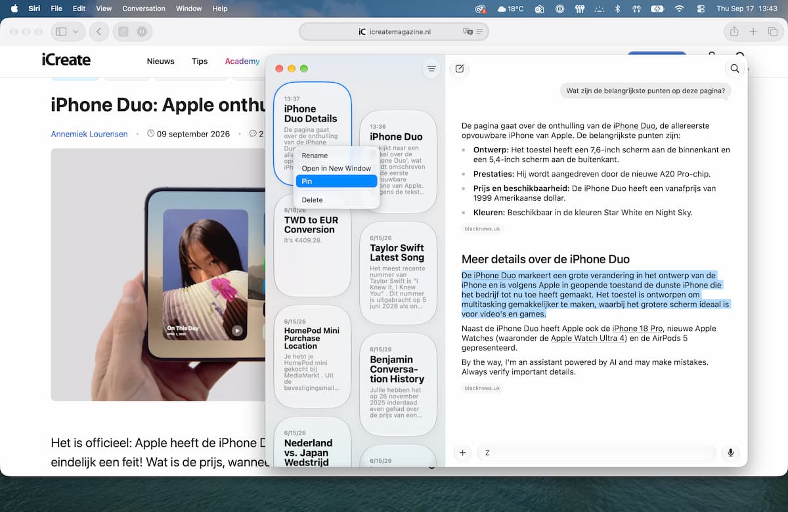Open a new tab in Safari
This screenshot has height=512, width=788.
pos(753,32)
